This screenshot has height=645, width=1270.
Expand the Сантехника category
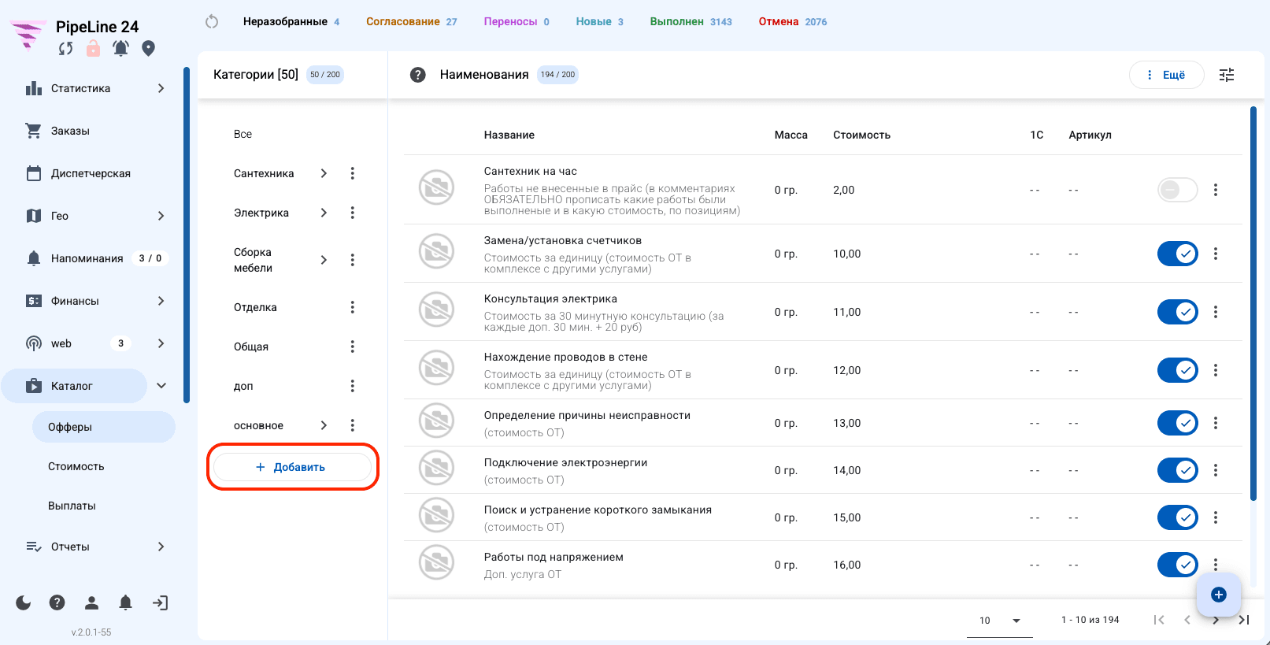pyautogui.click(x=324, y=173)
